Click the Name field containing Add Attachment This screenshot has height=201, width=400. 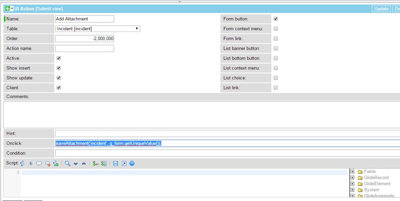coord(85,19)
